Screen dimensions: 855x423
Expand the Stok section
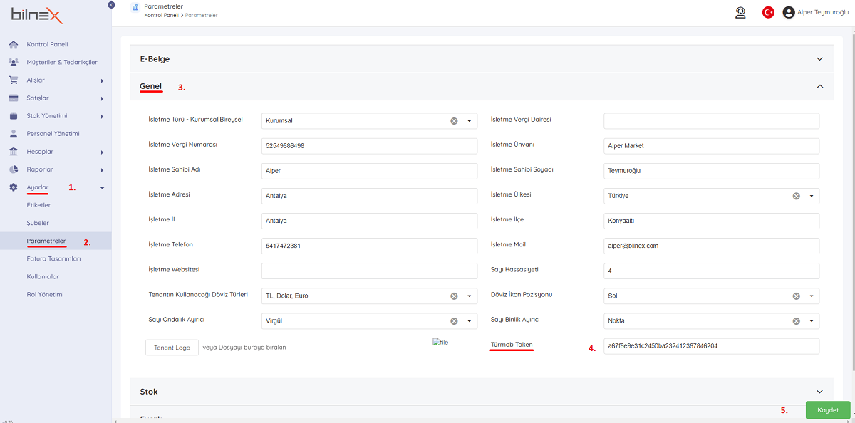[x=819, y=392]
